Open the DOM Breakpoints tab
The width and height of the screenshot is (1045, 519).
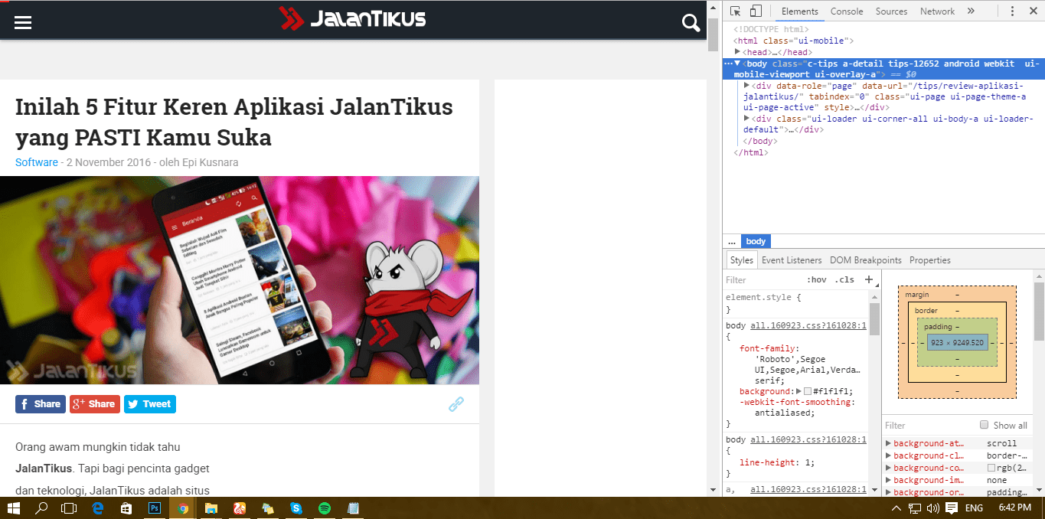tap(866, 260)
